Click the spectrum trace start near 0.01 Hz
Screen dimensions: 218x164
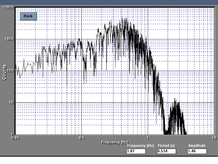click(16, 68)
